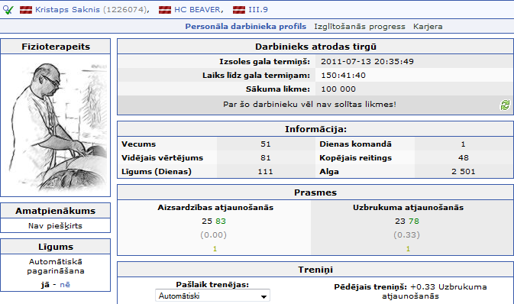Image resolution: width=514 pixels, height=304 pixels.
Task: Go to league III.9 link
Action: 258,10
